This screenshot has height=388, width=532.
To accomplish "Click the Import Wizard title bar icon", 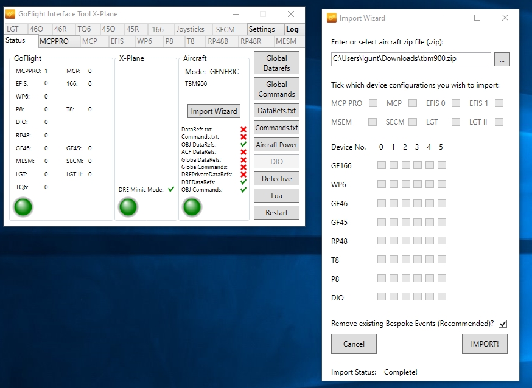I will [x=332, y=18].
